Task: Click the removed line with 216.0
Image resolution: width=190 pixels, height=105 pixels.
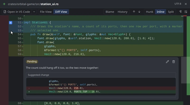Action: 101,88
